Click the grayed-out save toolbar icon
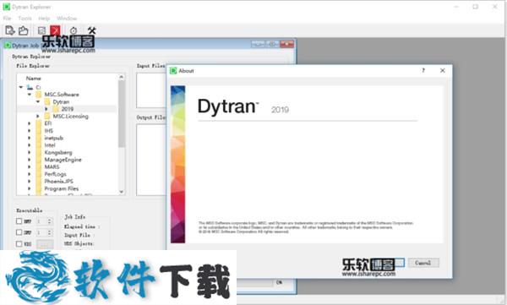This screenshot has width=507, height=305. (41, 30)
